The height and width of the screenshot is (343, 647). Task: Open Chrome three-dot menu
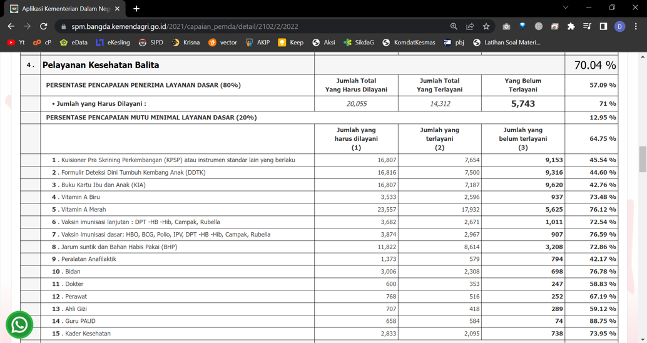(x=636, y=26)
